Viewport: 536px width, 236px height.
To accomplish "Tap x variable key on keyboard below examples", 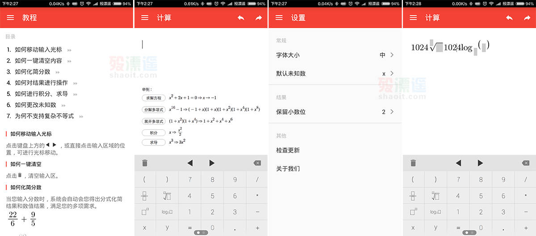I will (x=145, y=228).
